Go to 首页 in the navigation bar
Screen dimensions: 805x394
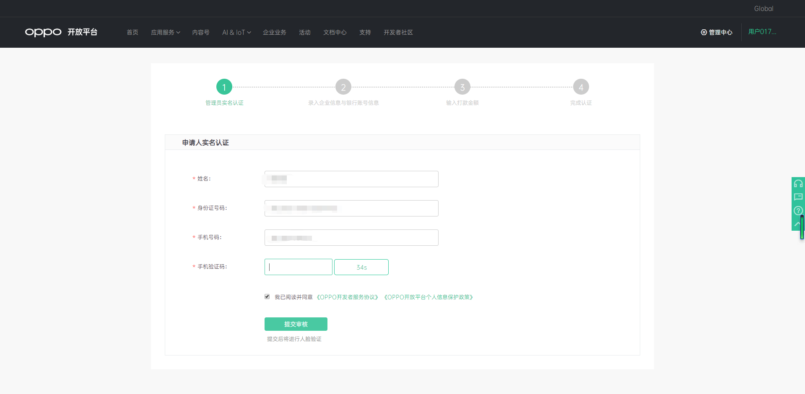point(132,32)
